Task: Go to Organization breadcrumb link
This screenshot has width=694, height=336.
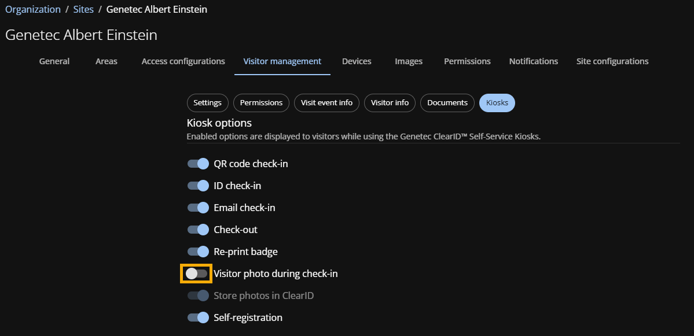Action: [x=33, y=9]
